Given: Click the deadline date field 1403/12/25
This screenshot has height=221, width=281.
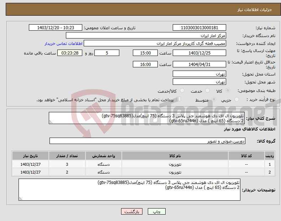Looking at the screenshot, I should 199,53.
